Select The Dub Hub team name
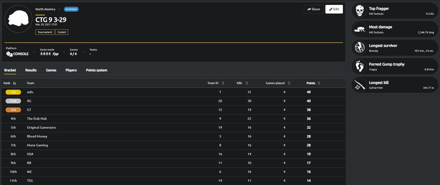440x185 pixels. 37,118
